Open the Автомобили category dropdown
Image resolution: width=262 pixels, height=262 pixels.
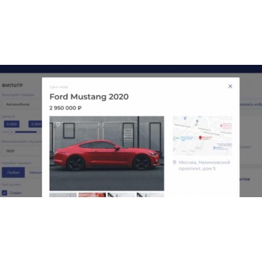pyautogui.click(x=22, y=104)
